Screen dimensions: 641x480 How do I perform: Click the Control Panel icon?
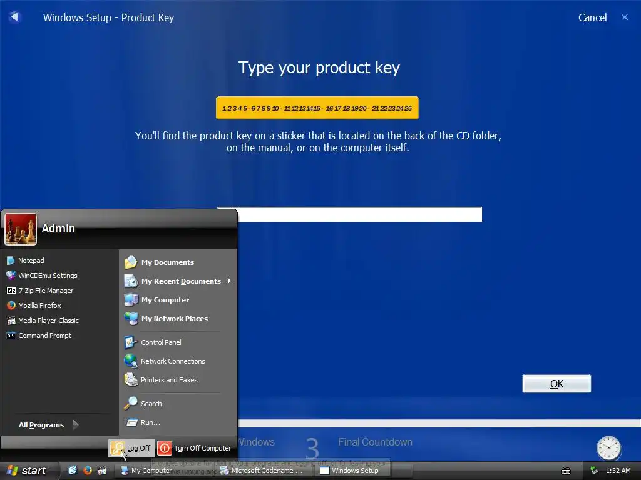(131, 342)
